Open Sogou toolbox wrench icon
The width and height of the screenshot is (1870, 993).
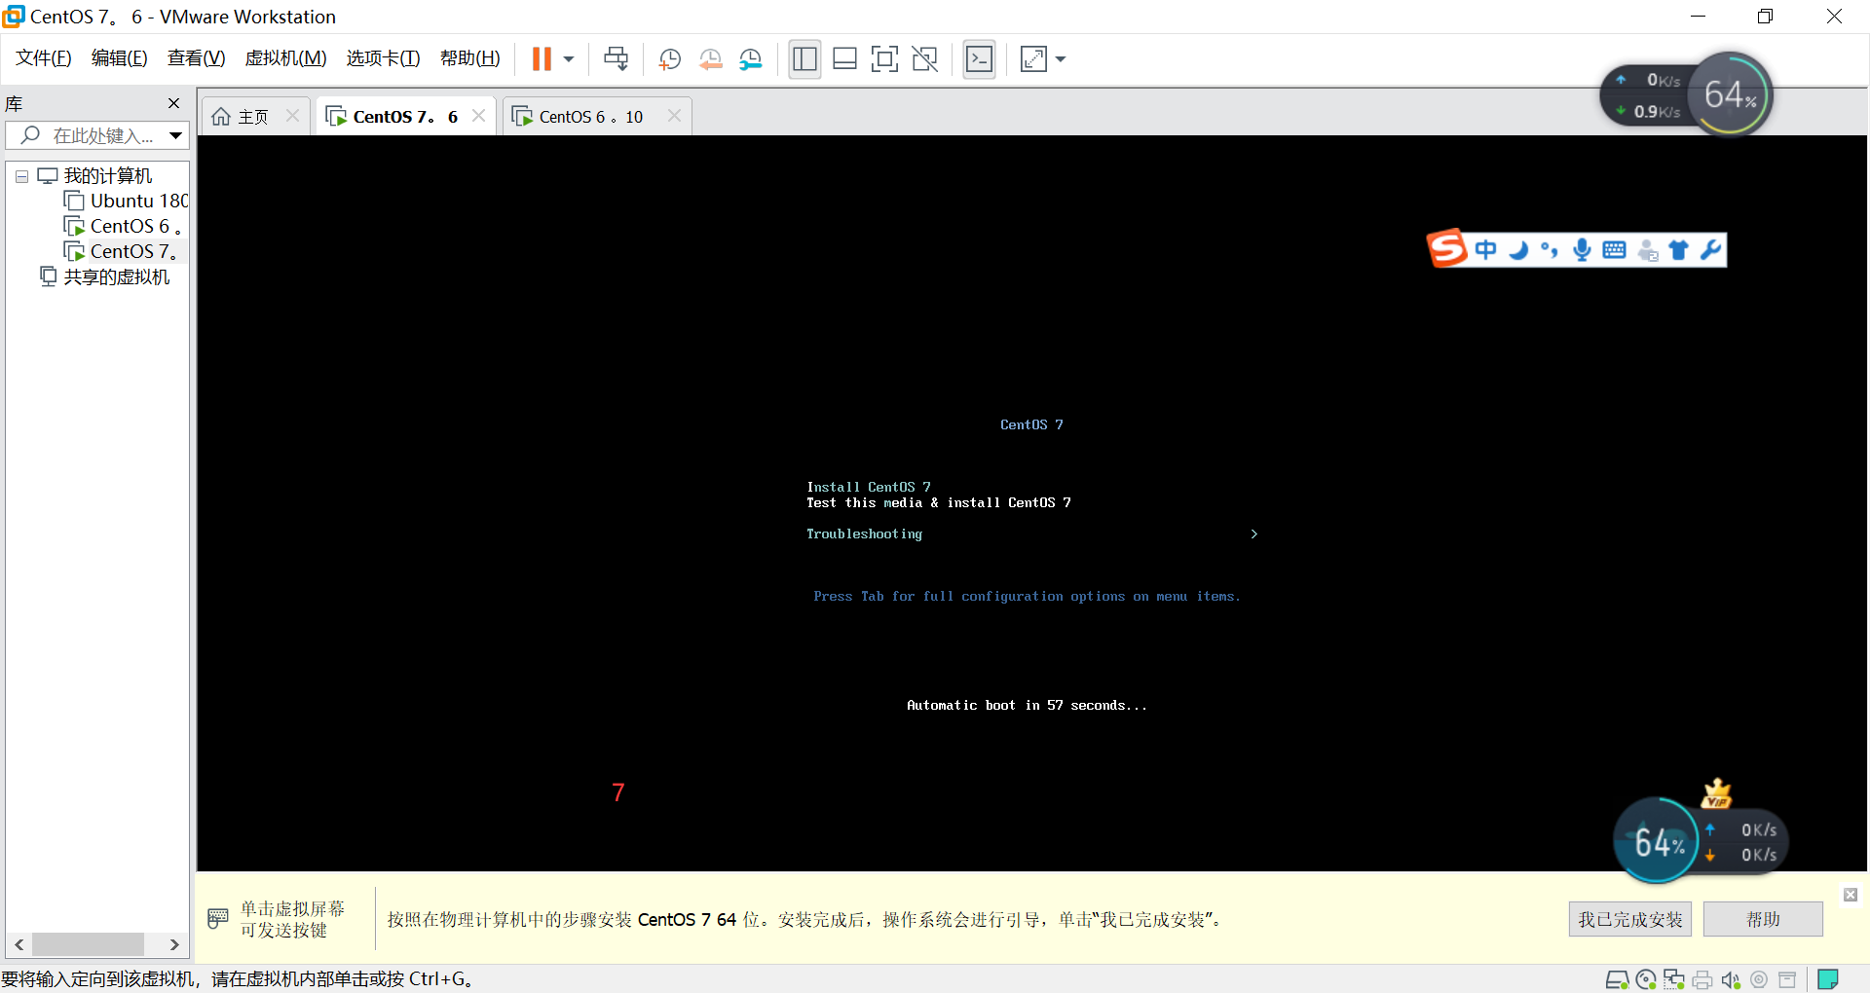(x=1710, y=250)
